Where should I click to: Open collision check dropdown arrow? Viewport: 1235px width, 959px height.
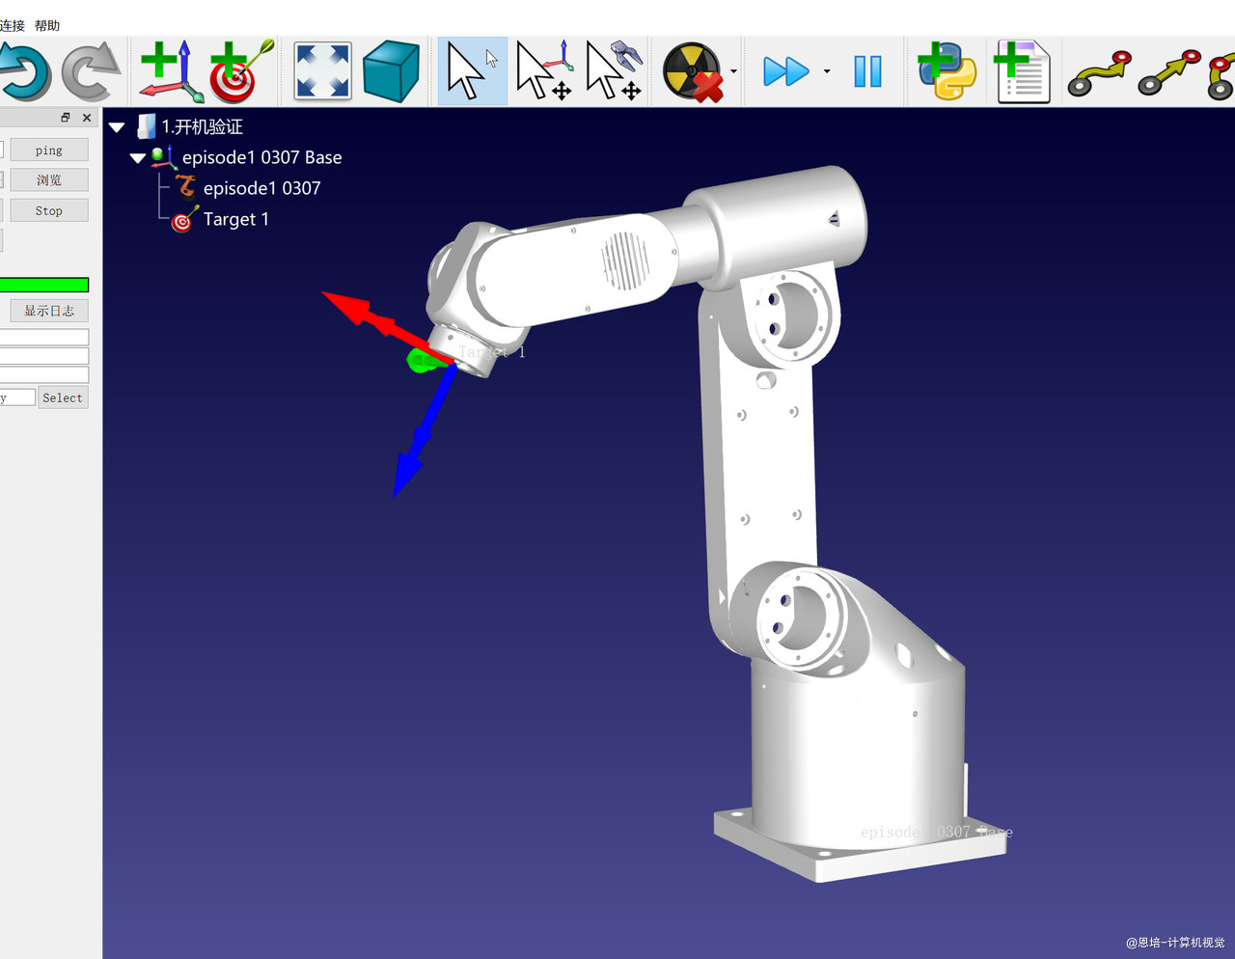pyautogui.click(x=733, y=72)
